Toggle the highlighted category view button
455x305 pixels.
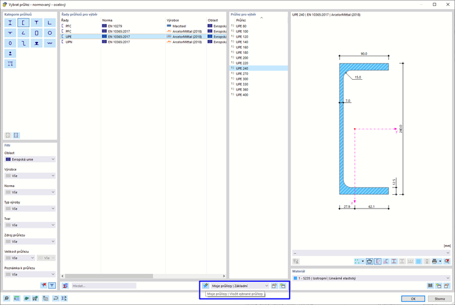click(16, 135)
